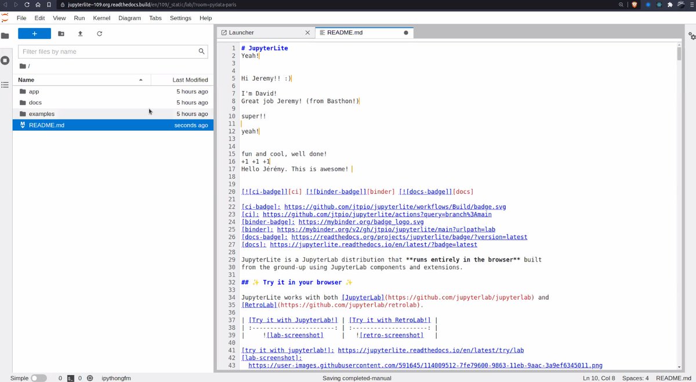The height and width of the screenshot is (382, 696).
Task: Open the Diagram menu
Action: [x=129, y=18]
